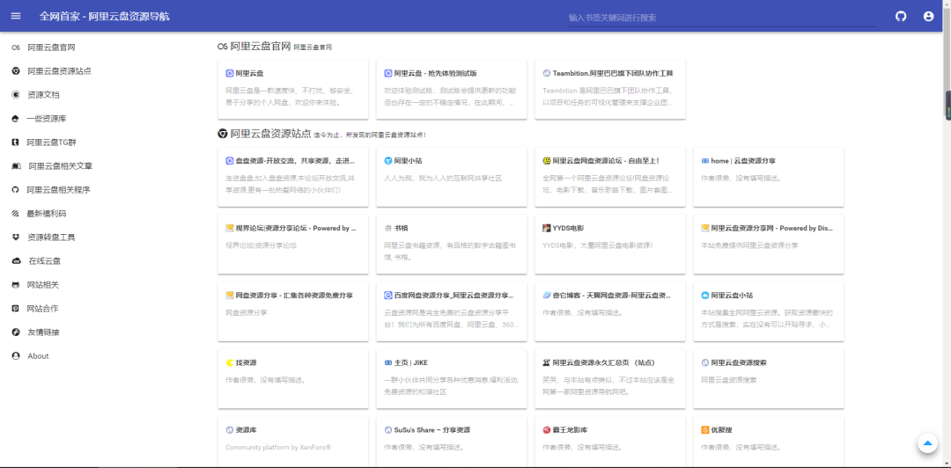Select 一些资源库 in sidebar
Viewport: 951px width, 468px height.
(x=47, y=119)
